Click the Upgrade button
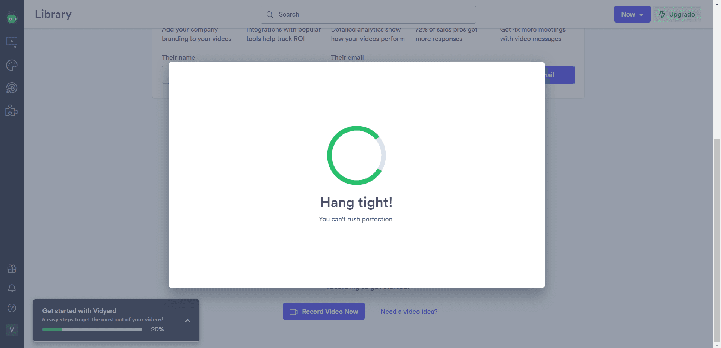This screenshot has height=348, width=721. 677,14
